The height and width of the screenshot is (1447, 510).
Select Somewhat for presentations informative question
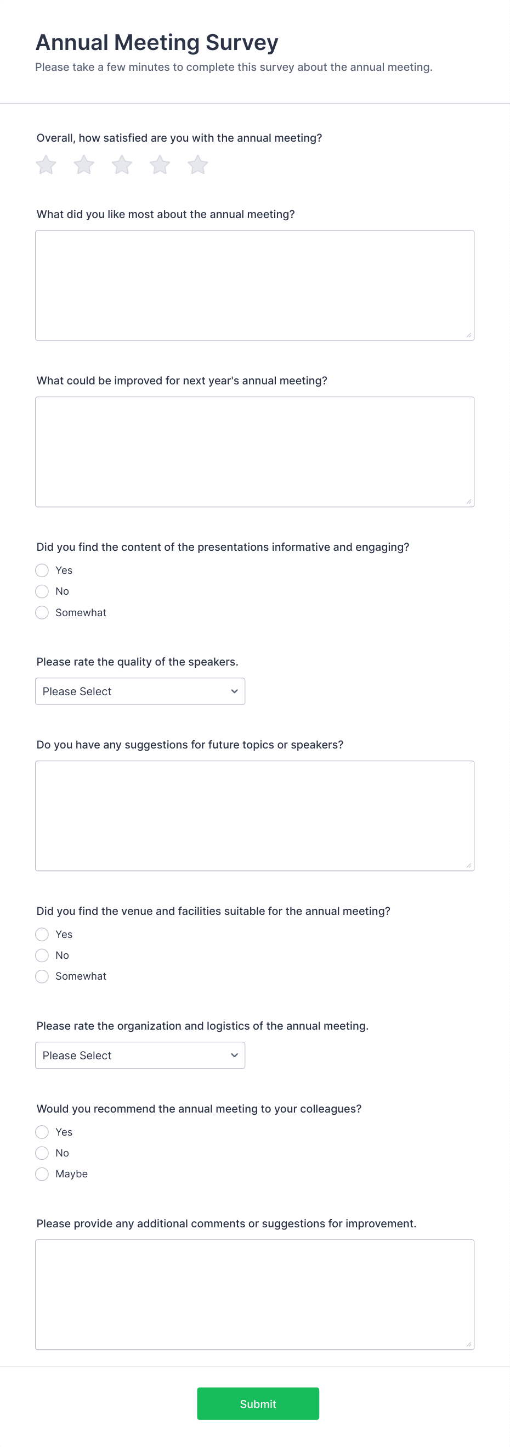point(42,612)
